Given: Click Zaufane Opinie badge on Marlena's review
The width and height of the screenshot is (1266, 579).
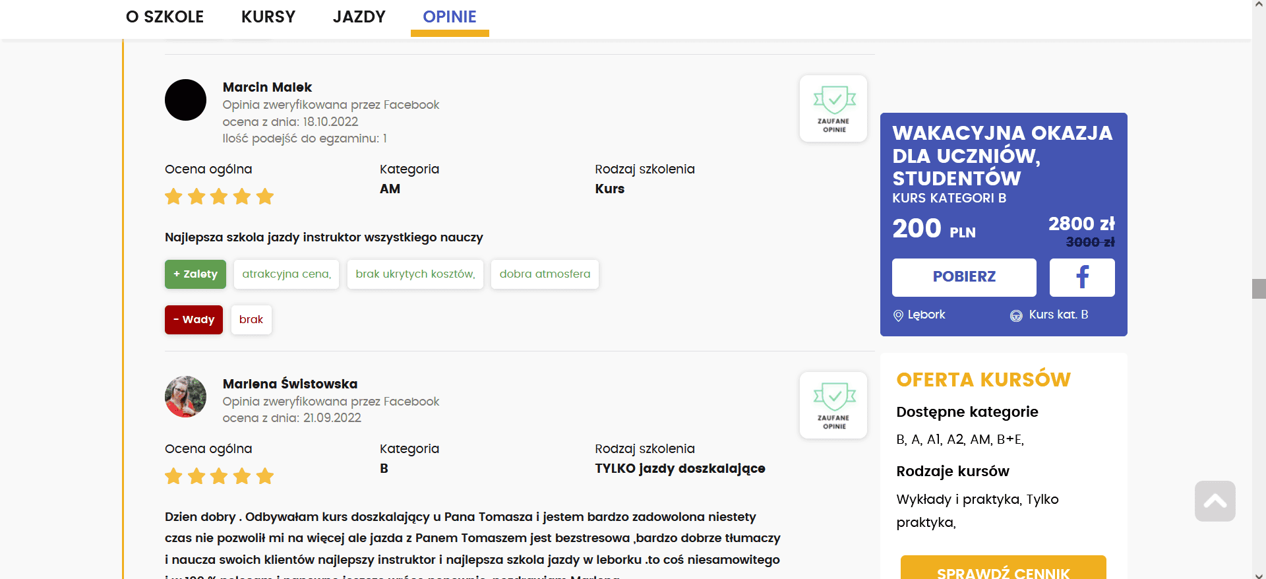Looking at the screenshot, I should click(x=833, y=405).
